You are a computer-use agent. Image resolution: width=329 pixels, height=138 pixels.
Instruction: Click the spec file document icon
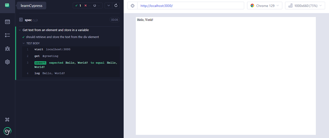pyautogui.click(x=21, y=20)
